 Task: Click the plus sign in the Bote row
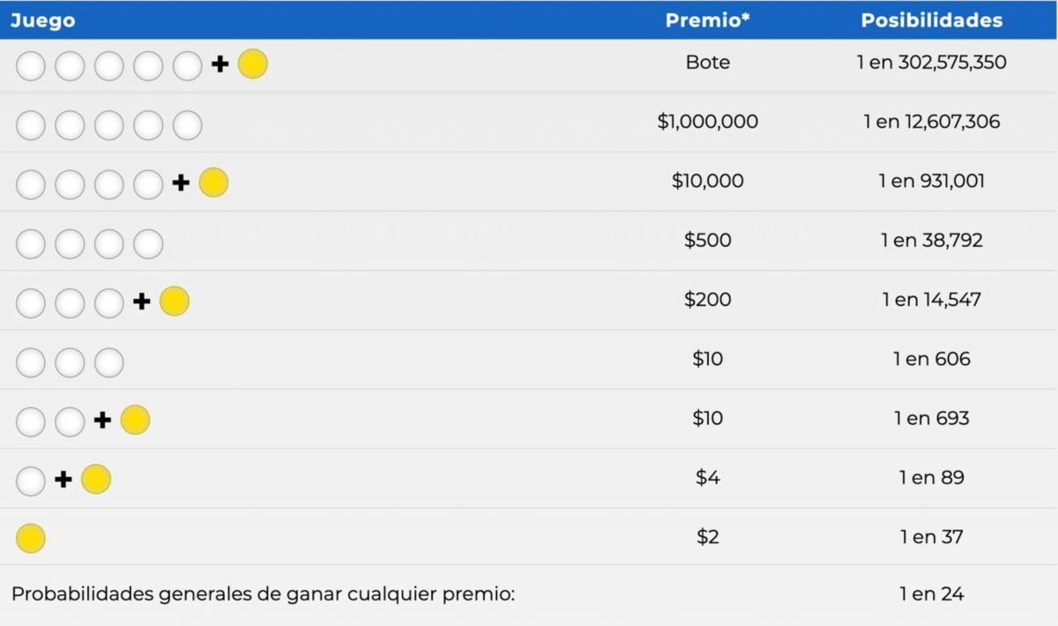[220, 64]
